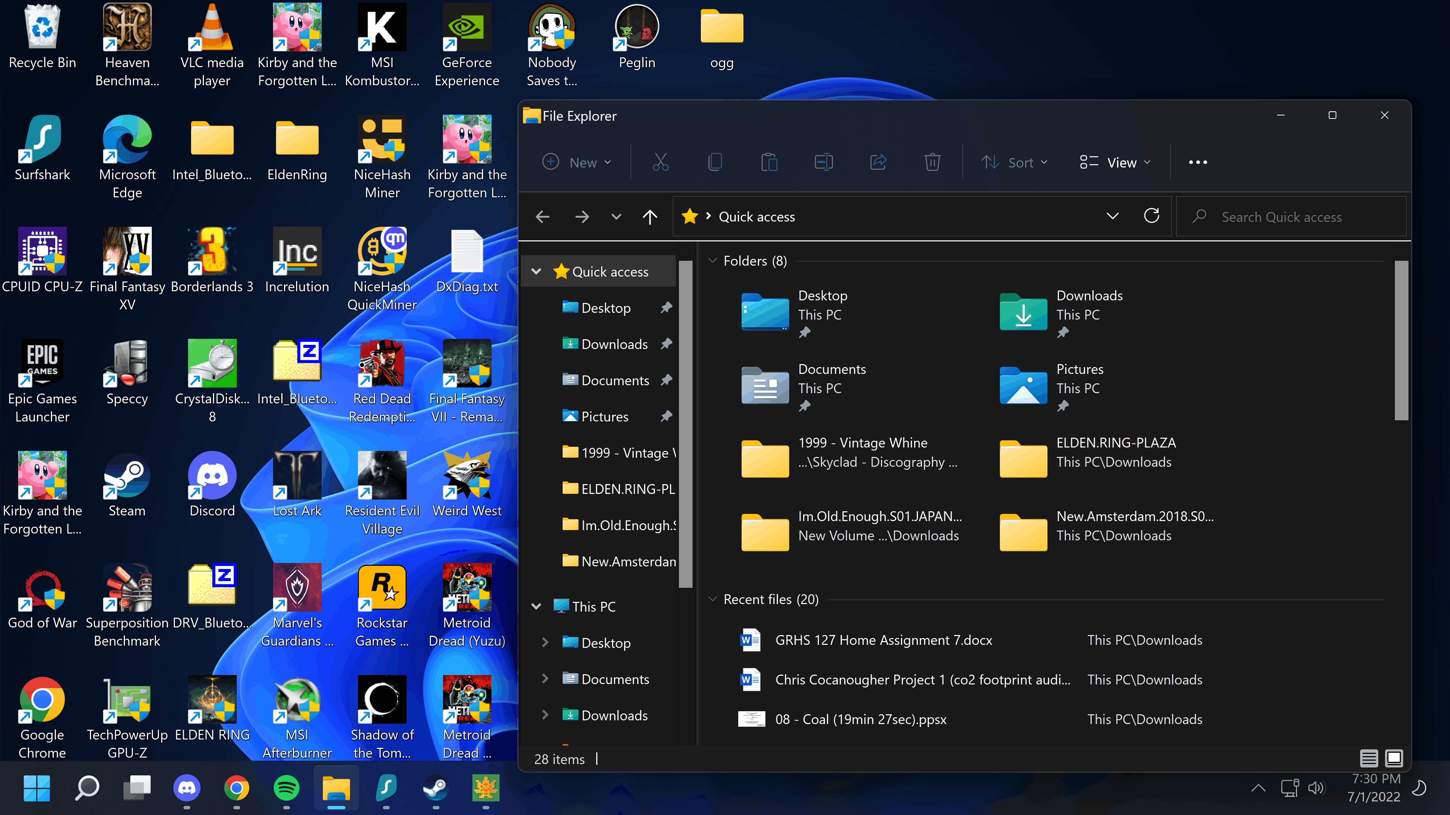Open GRHS 127 Home Assignment 7.docx
The image size is (1450, 815).
883,640
